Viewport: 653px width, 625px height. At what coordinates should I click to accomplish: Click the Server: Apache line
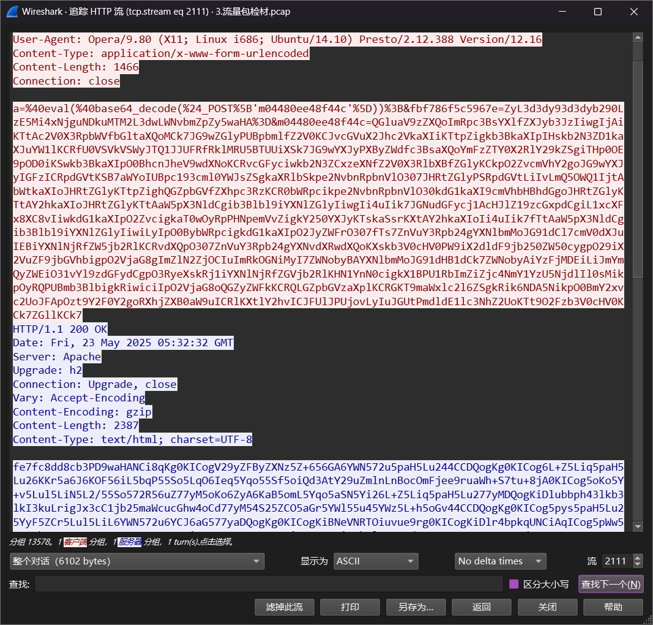[x=57, y=357]
